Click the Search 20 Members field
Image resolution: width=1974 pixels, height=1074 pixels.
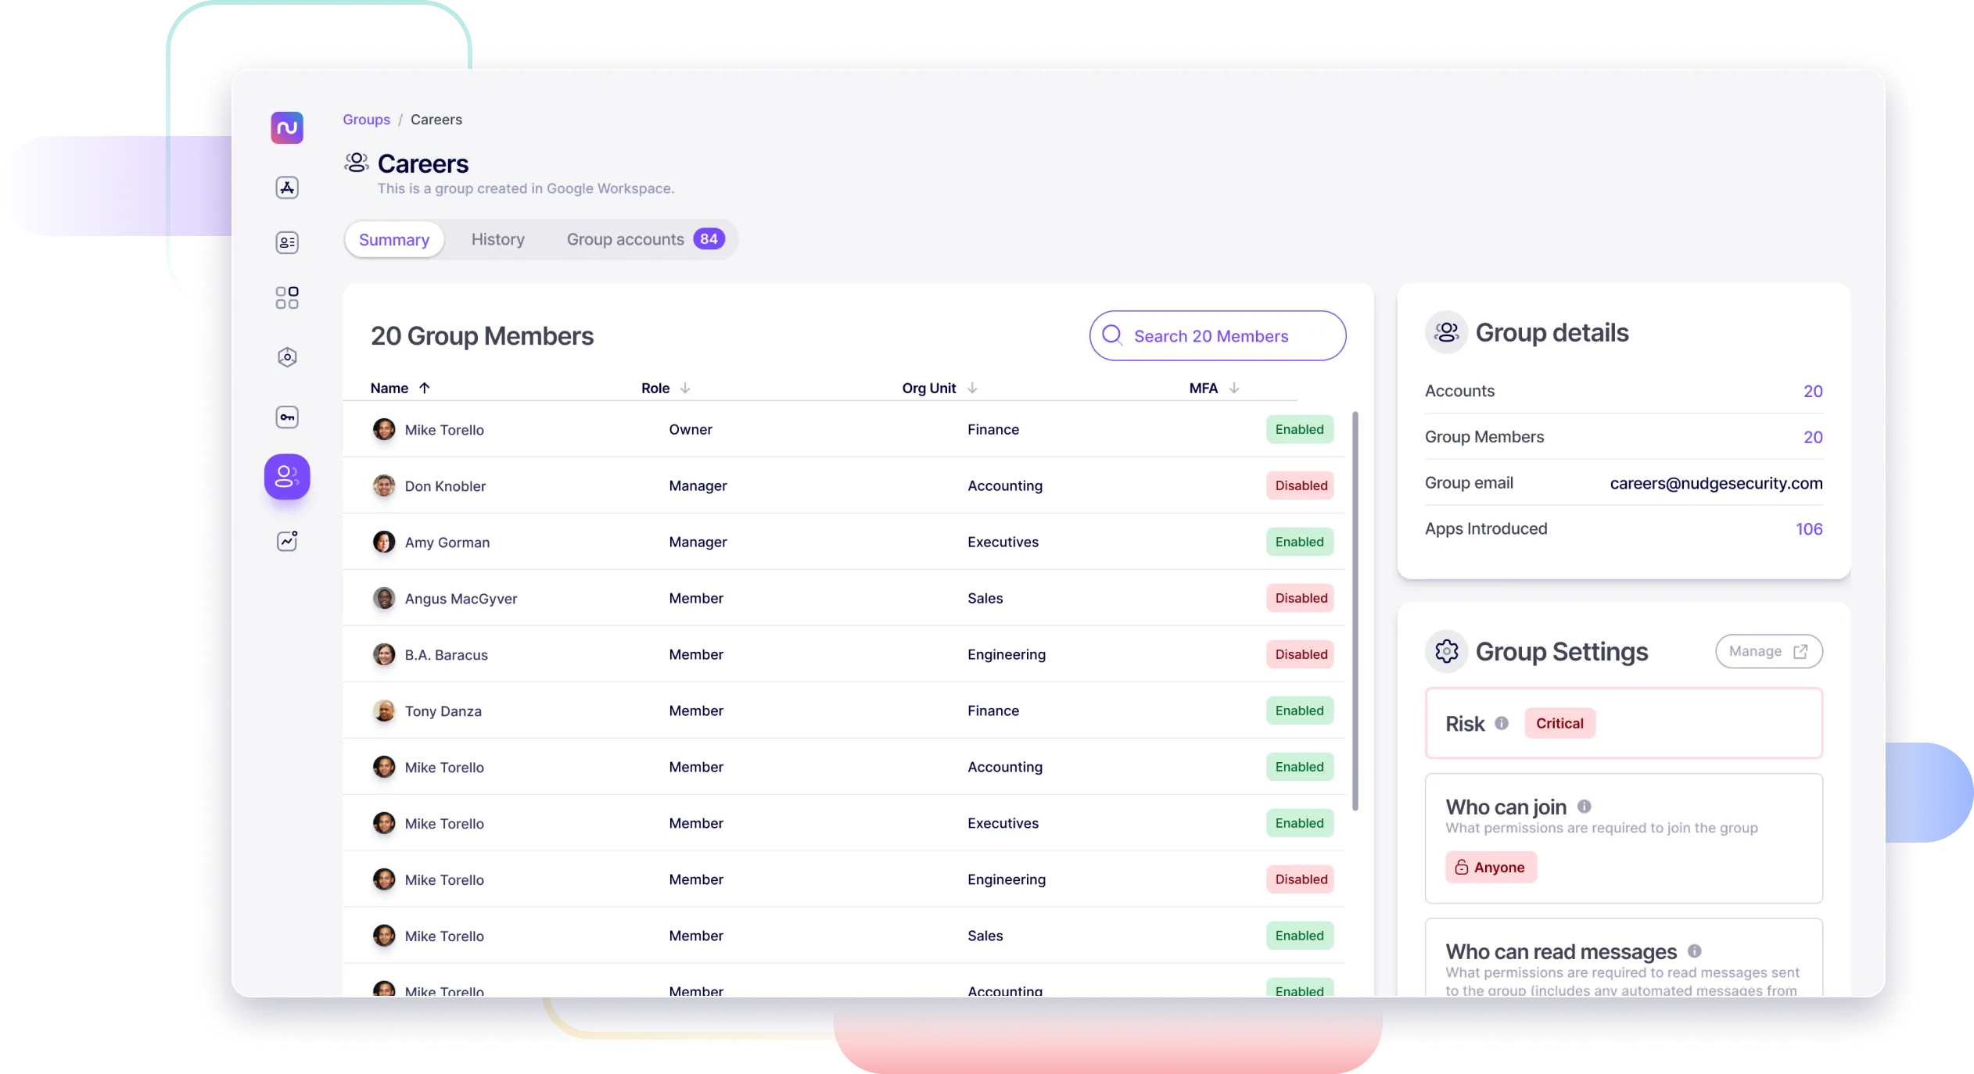1216,335
